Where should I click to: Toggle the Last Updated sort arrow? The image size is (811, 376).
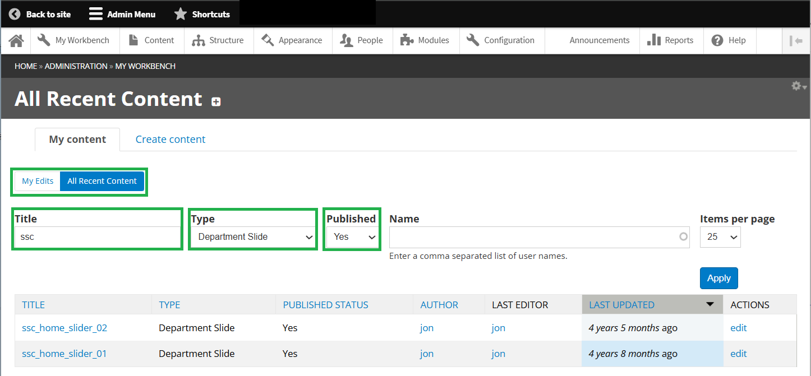[x=710, y=304]
